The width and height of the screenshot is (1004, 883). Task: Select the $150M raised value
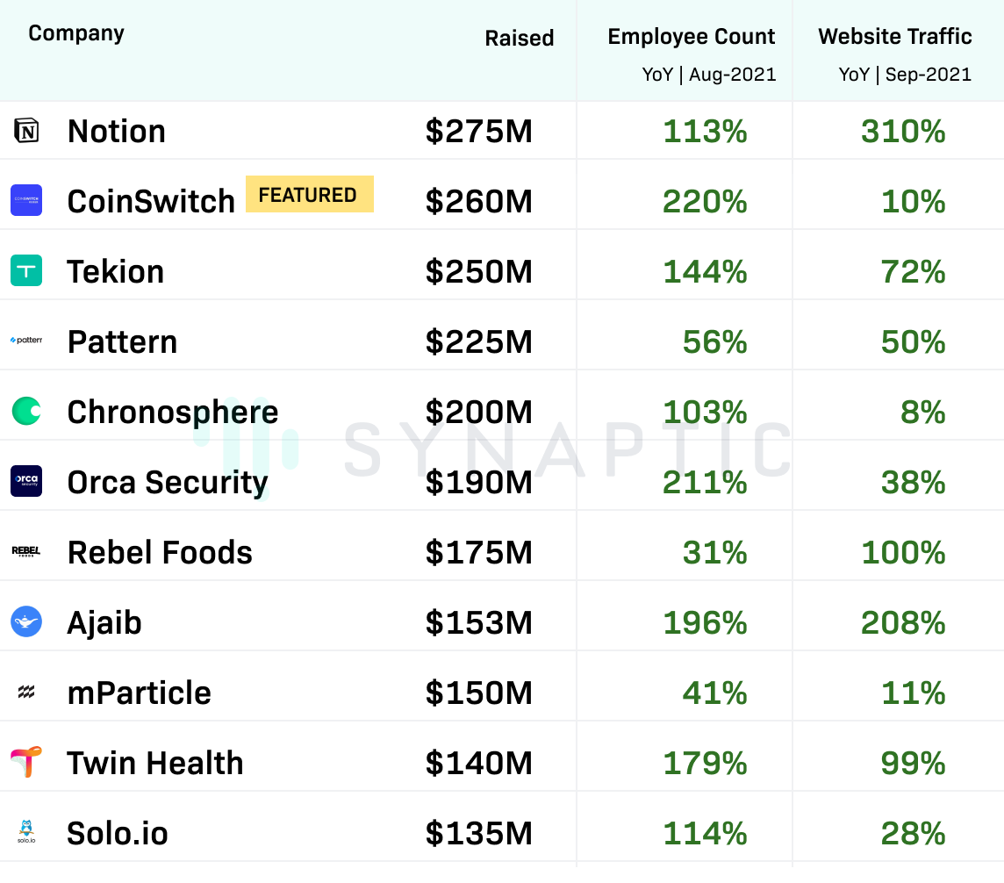tap(479, 693)
